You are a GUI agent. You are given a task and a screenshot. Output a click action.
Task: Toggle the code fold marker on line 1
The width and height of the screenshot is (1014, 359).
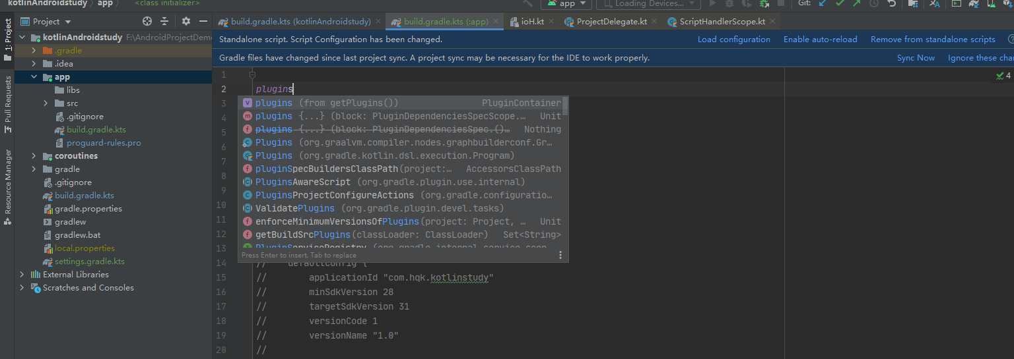click(252, 75)
